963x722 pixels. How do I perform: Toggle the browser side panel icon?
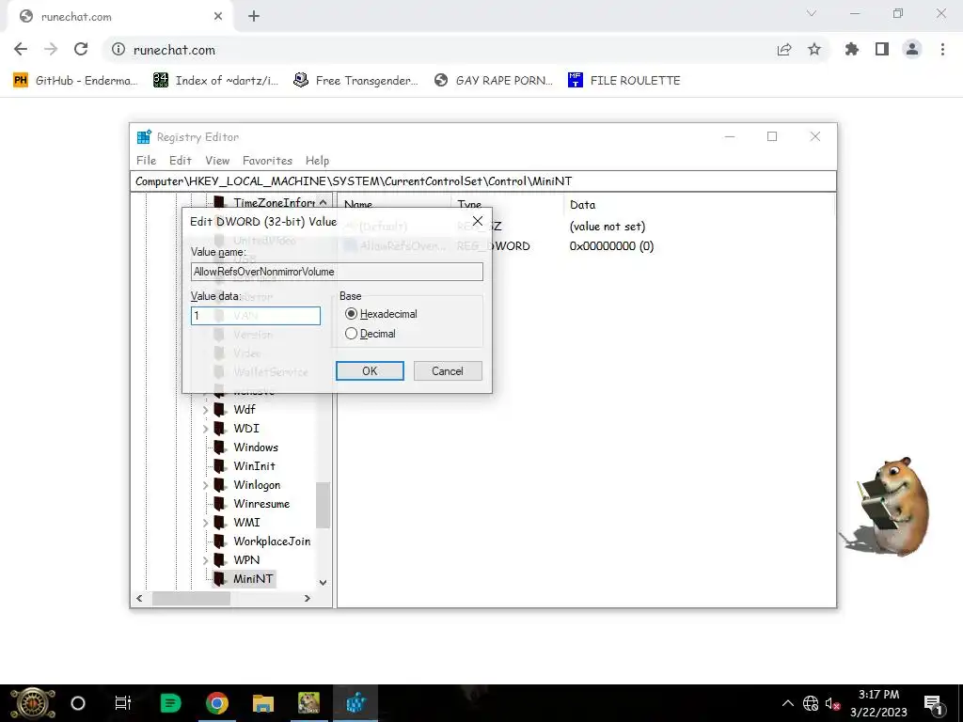(x=881, y=49)
